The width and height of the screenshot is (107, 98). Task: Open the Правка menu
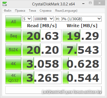20,11
